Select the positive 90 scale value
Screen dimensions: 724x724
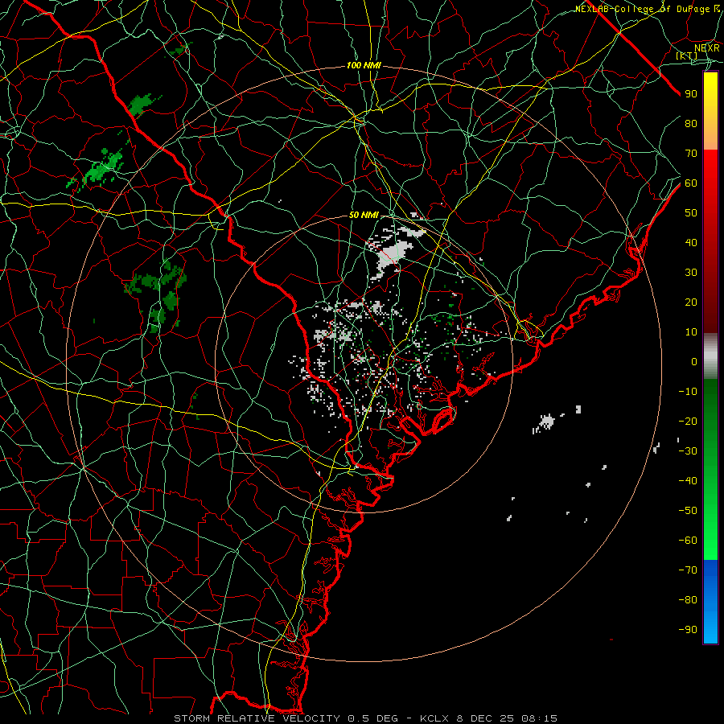(691, 94)
